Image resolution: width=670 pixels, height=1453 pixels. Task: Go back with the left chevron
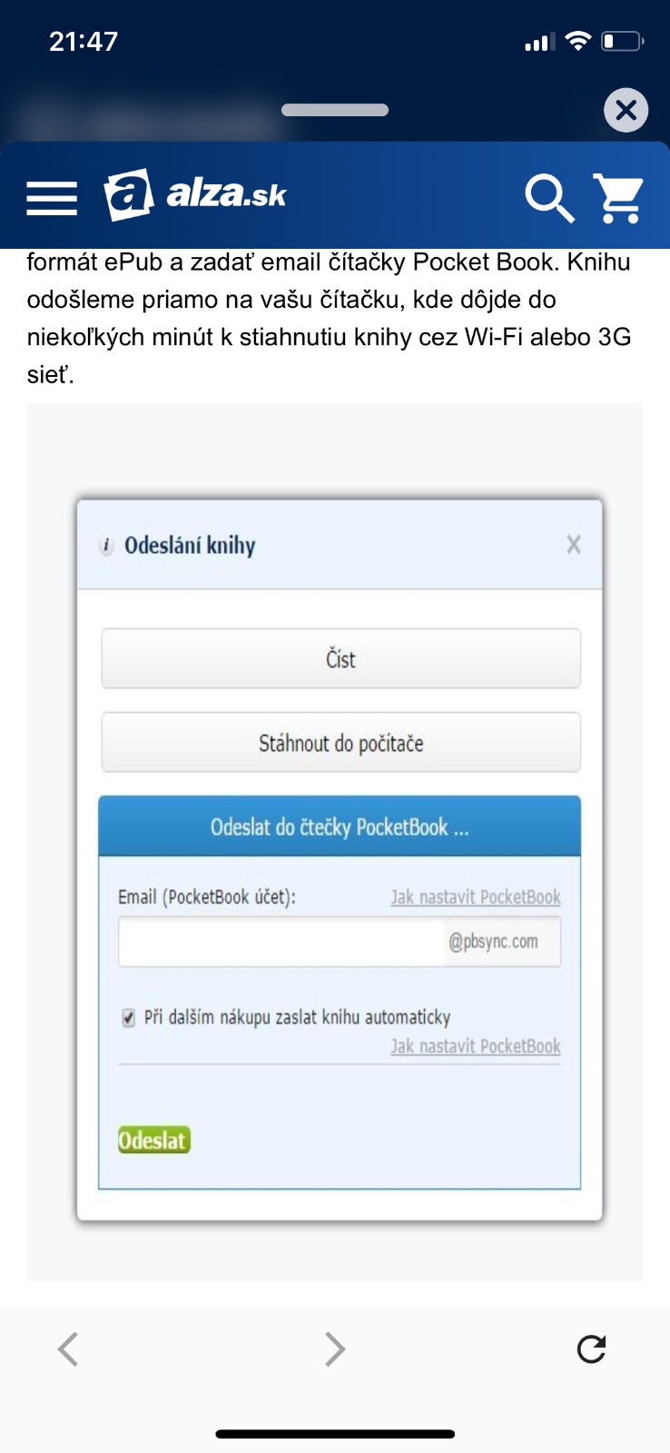coord(68,1349)
